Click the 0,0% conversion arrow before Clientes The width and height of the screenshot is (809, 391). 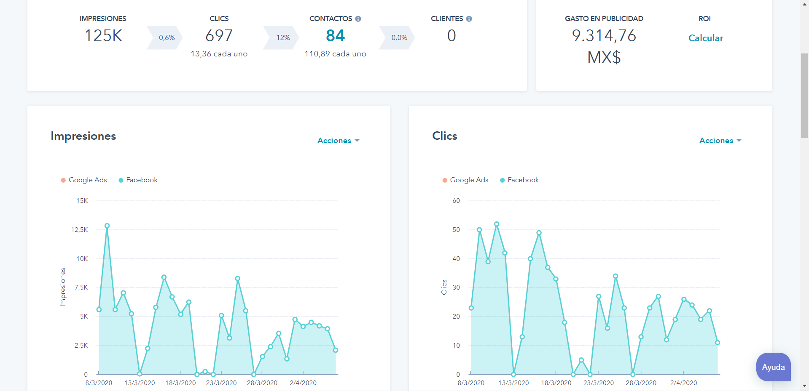tap(398, 37)
